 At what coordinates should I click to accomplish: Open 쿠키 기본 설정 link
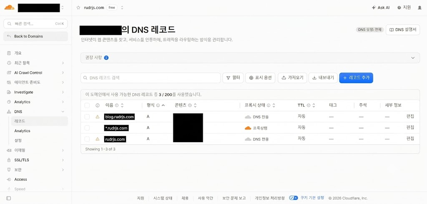[312, 198]
